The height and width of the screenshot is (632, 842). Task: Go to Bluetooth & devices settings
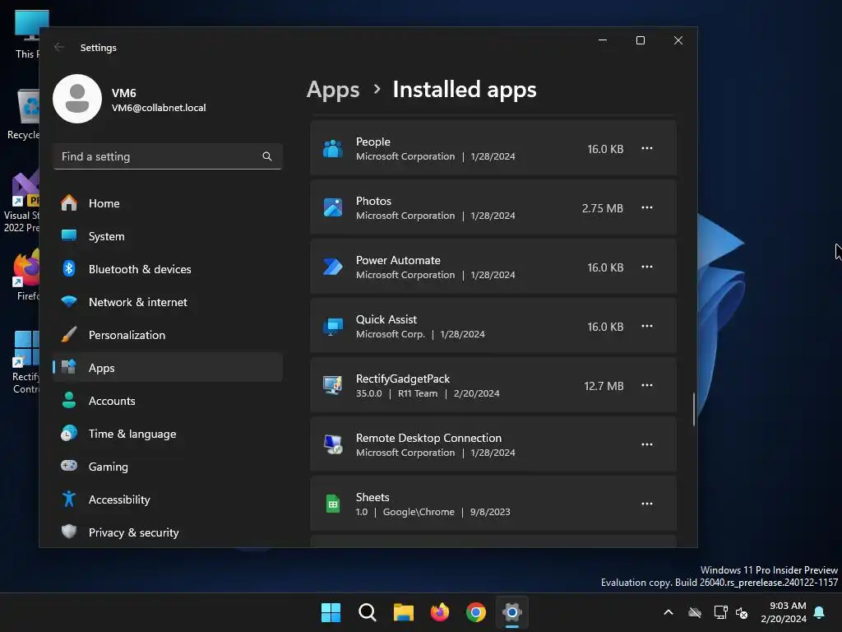pos(168,269)
